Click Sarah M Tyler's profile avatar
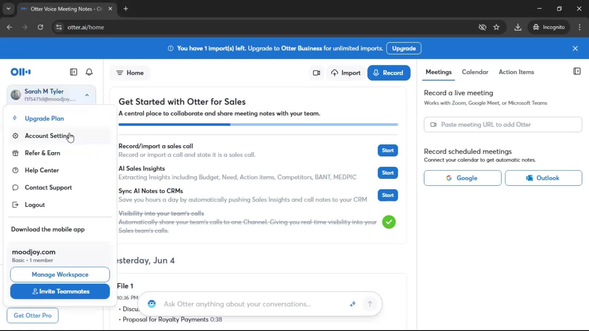The height and width of the screenshot is (331, 589). (16, 95)
